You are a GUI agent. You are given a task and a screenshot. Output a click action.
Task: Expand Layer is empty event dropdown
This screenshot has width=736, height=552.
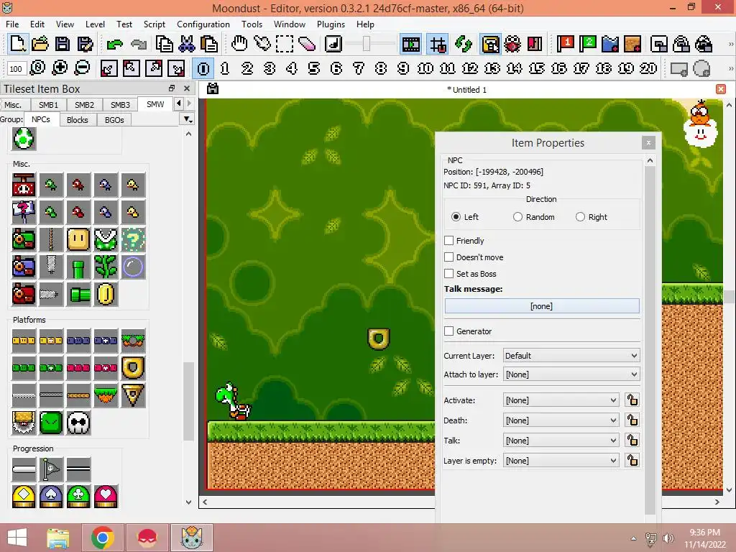click(x=561, y=461)
